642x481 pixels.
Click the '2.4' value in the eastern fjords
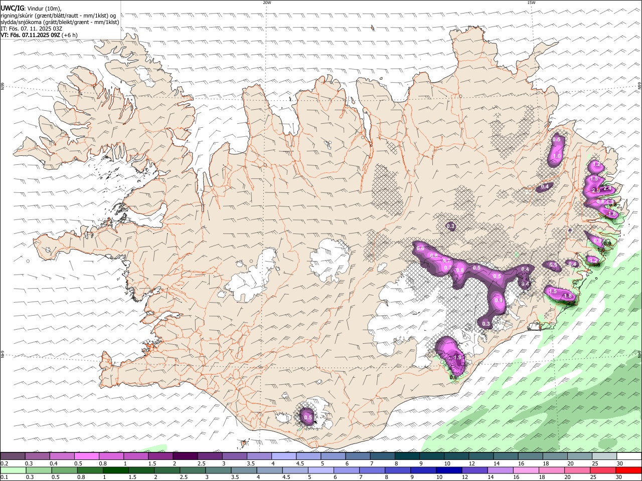click(607, 188)
